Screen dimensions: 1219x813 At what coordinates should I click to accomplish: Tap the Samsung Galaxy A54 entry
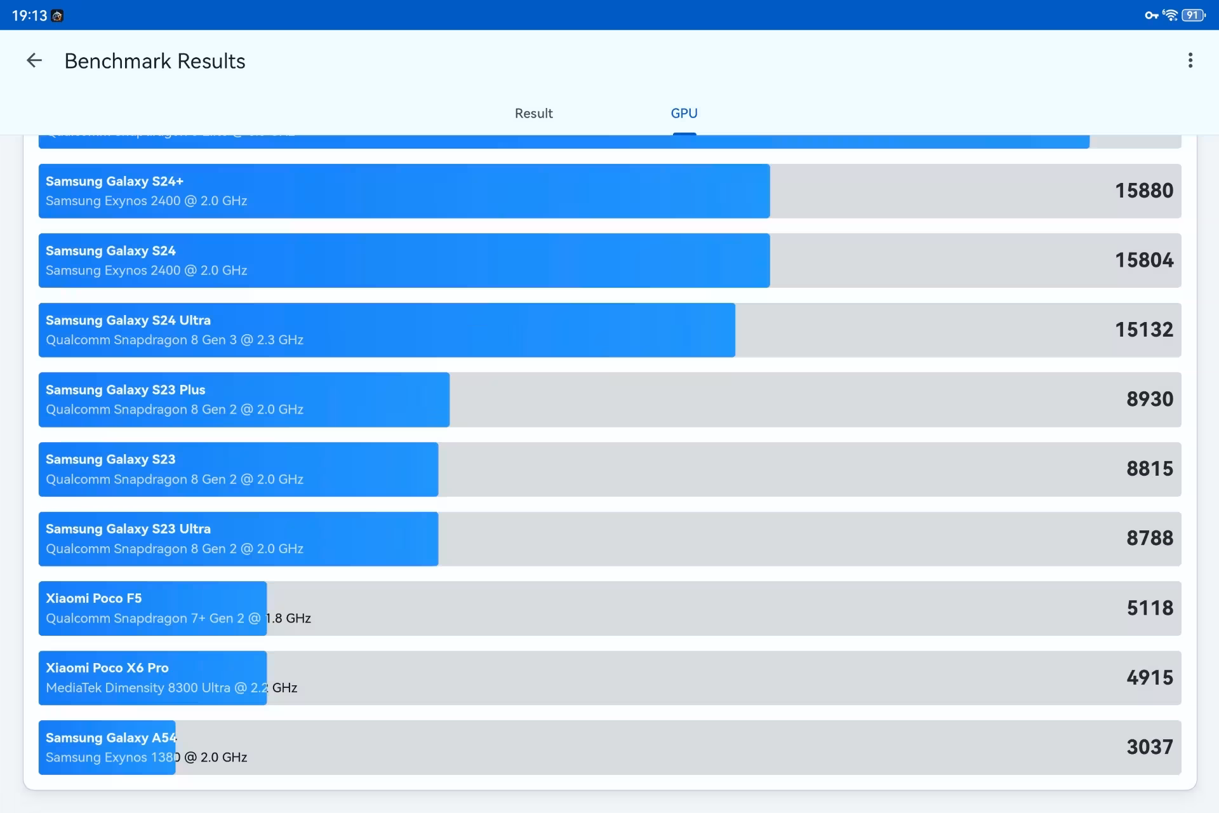tap(609, 748)
